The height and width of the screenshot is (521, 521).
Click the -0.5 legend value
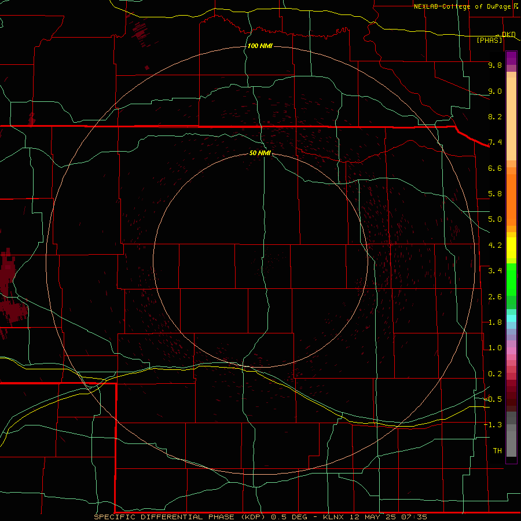pos(493,399)
